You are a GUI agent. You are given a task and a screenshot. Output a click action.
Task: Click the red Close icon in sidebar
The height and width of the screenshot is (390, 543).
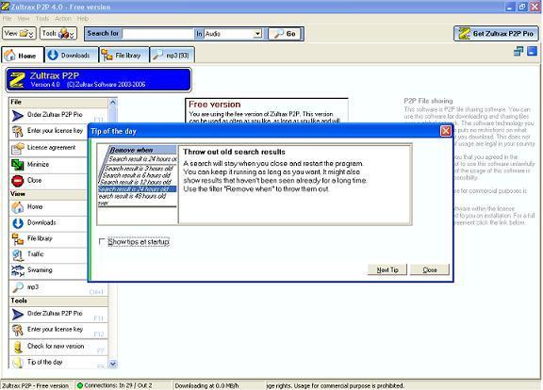tap(17, 181)
